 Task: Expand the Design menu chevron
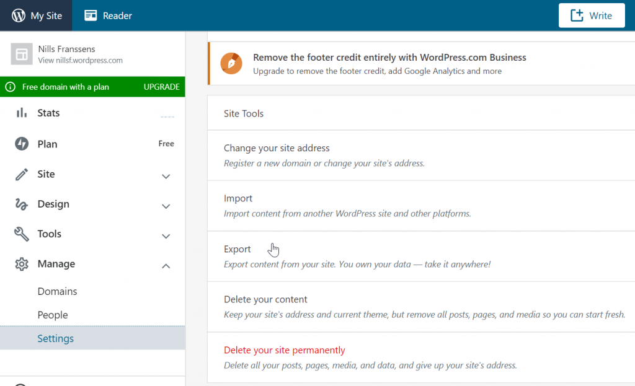[x=166, y=206]
